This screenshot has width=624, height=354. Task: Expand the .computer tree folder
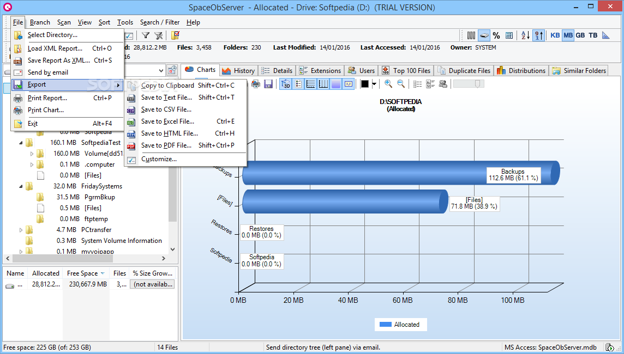32,164
